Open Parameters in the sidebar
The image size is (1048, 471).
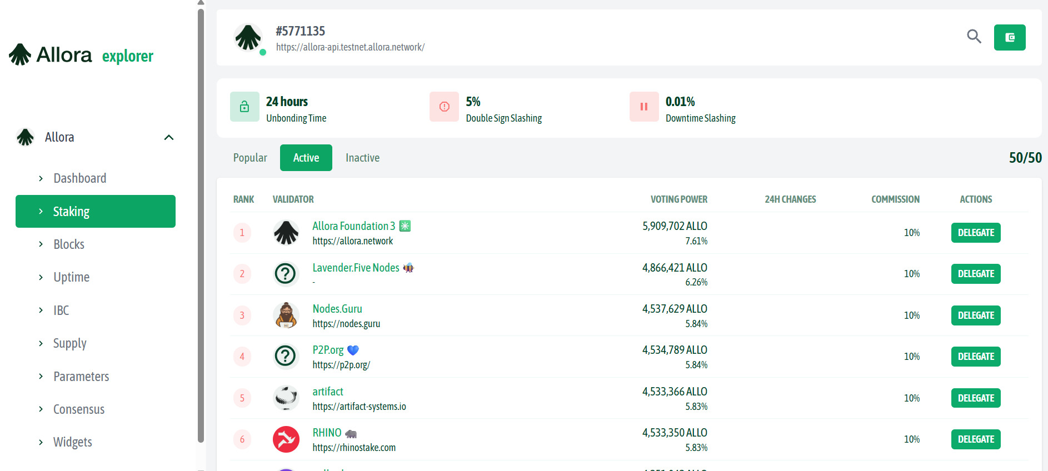pyautogui.click(x=81, y=377)
